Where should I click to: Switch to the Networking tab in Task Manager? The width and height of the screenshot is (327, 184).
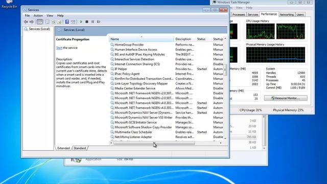(287, 15)
